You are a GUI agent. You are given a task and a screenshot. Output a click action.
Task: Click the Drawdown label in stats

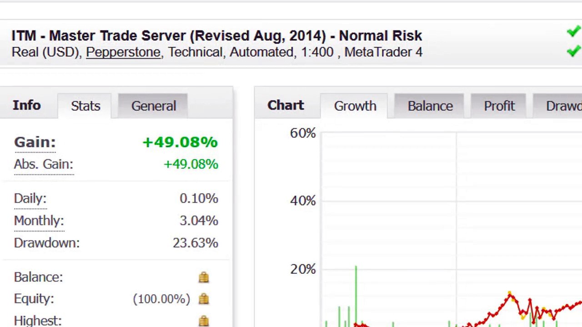point(47,243)
